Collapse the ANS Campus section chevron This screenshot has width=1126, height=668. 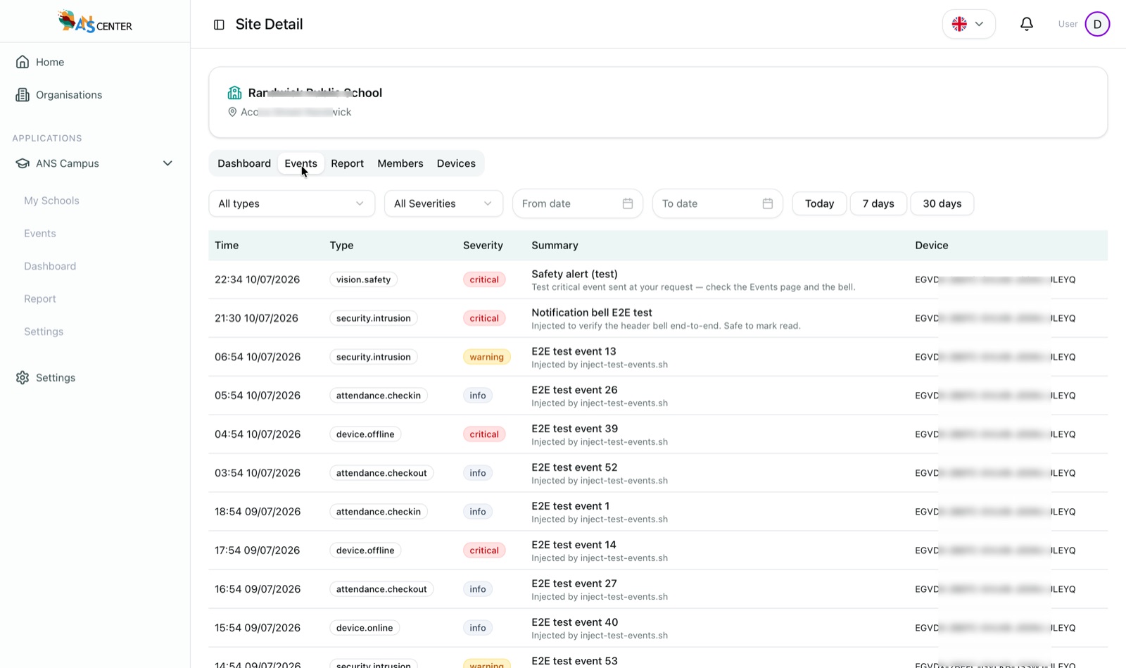tap(167, 163)
